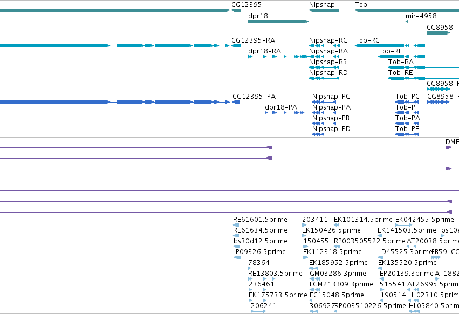This screenshot has height=314, width=459.
Task: Select the Nipsnap-RA transcript
Action: click(x=324, y=57)
